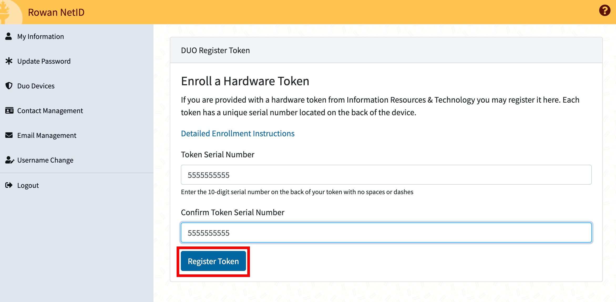Log out using the Logout link

coord(28,185)
